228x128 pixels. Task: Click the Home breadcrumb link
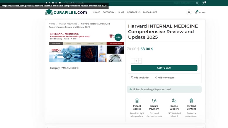[x=52, y=24]
